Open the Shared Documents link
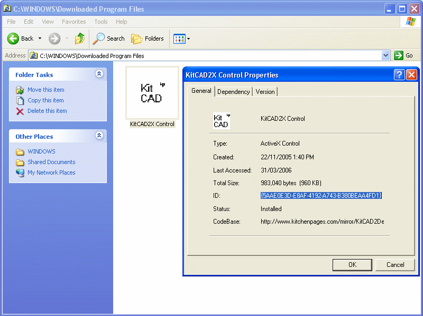The height and width of the screenshot is (316, 423). 51,162
